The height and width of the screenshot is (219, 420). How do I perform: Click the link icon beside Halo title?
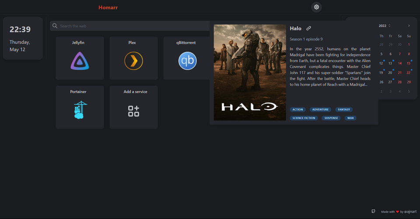308,28
